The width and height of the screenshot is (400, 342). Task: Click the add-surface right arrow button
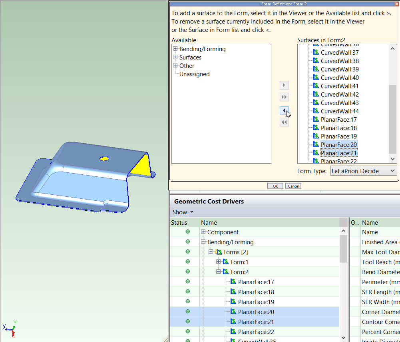pyautogui.click(x=284, y=85)
